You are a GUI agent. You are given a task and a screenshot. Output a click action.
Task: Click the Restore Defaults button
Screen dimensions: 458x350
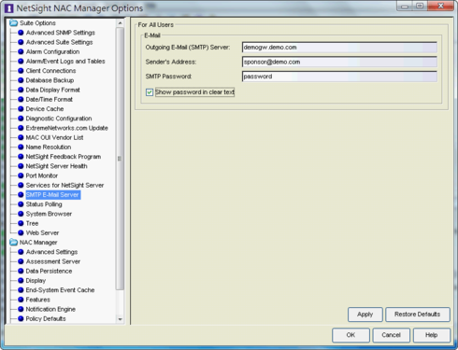418,315
